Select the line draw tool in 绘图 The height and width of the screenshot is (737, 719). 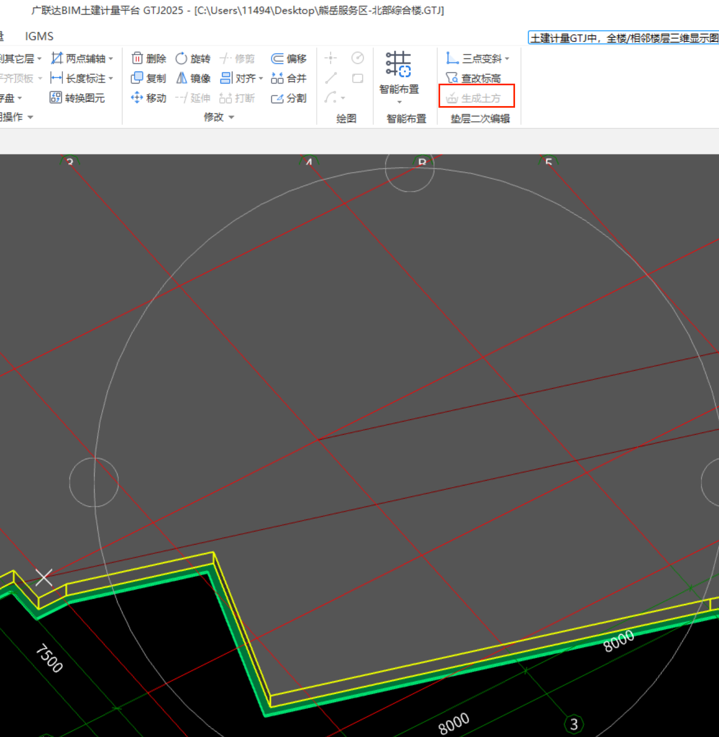(x=331, y=78)
